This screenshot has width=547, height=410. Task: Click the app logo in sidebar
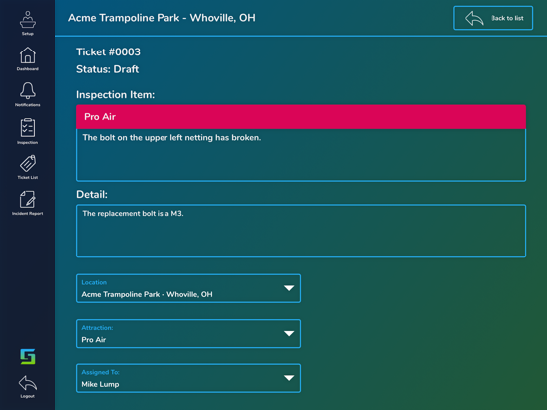tap(28, 357)
